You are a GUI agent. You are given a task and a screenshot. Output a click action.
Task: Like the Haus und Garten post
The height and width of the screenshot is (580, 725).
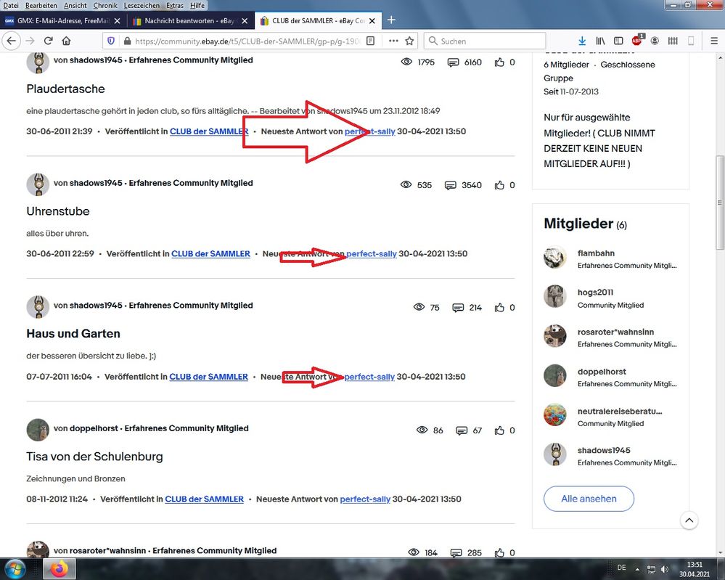(499, 308)
